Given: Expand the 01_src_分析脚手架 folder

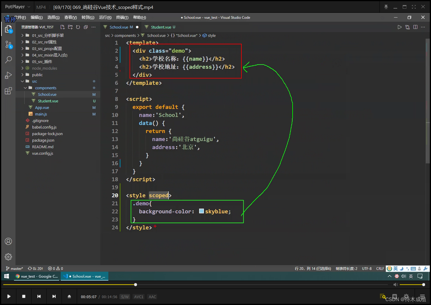Looking at the screenshot, I should click(x=43, y=35).
